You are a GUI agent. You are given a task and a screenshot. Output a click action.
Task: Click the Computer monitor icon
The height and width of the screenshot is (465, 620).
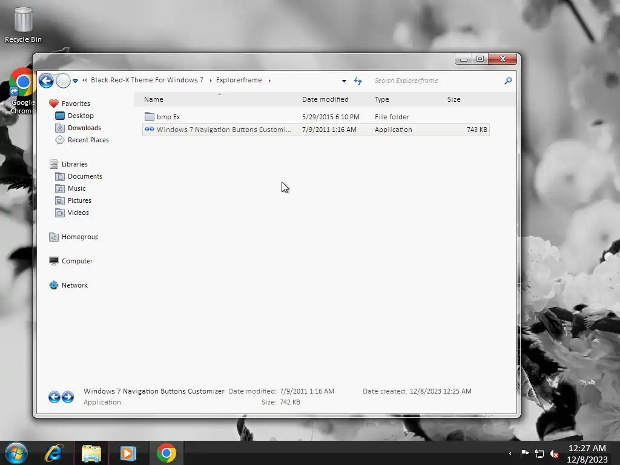click(x=54, y=261)
